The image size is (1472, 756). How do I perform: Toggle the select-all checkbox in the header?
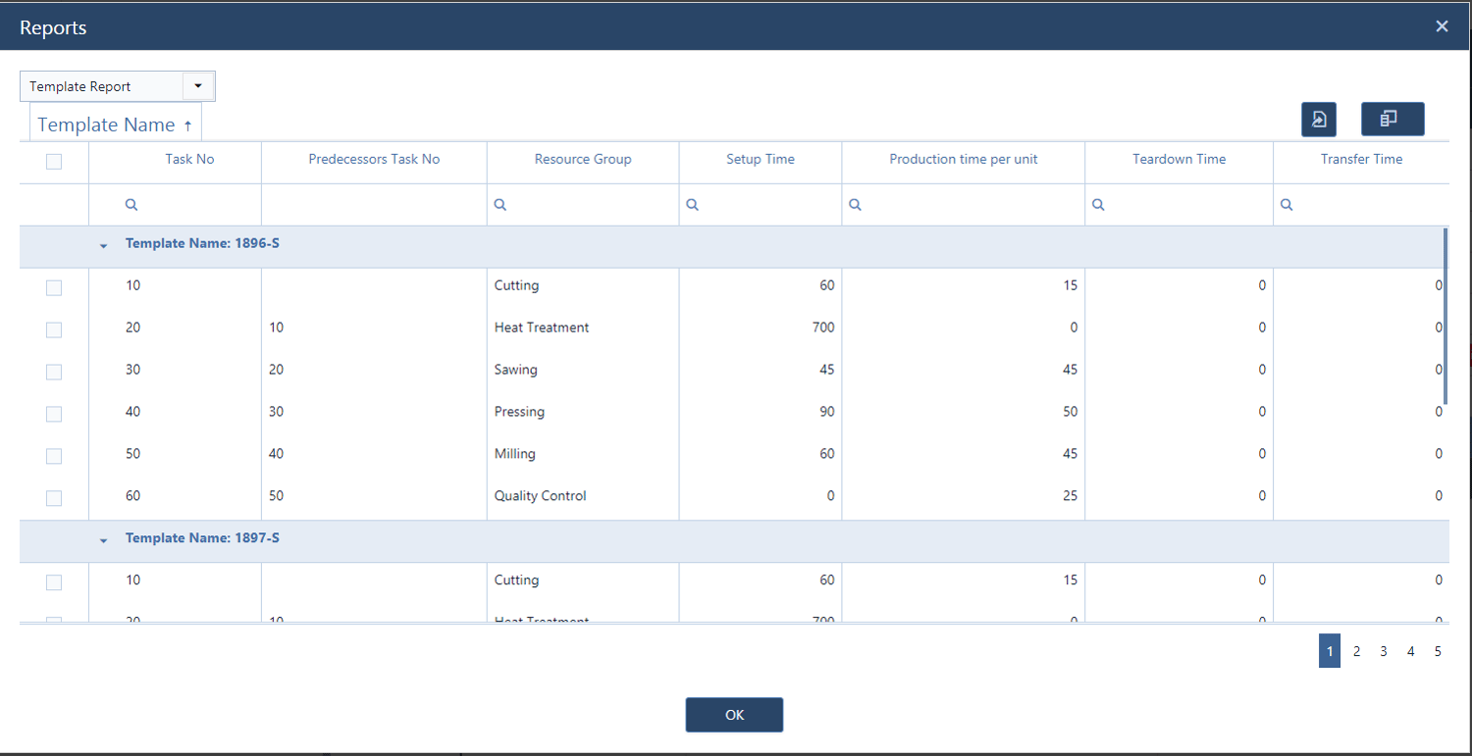coord(54,161)
